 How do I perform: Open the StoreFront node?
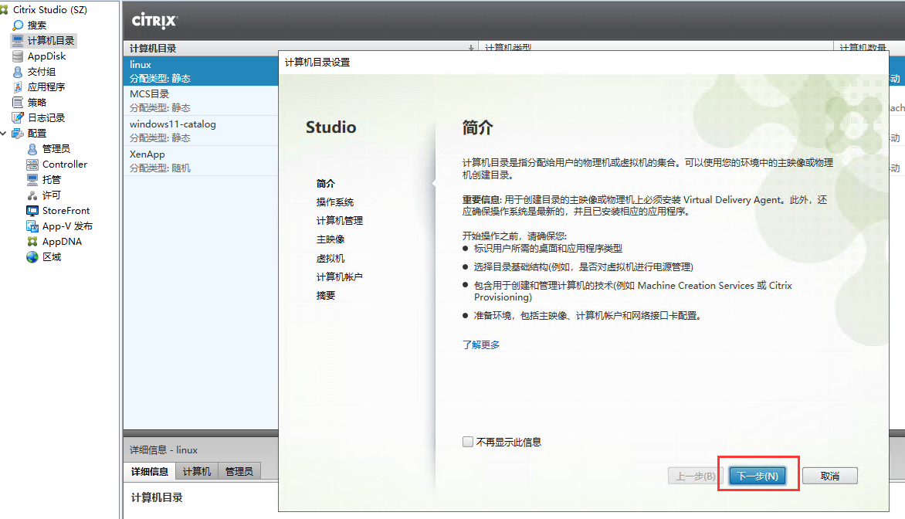[64, 210]
